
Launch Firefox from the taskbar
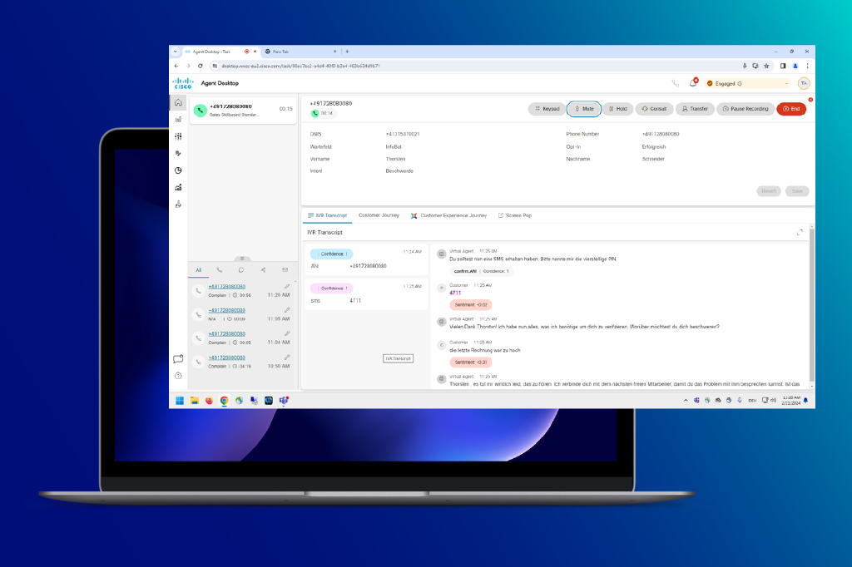tap(209, 401)
